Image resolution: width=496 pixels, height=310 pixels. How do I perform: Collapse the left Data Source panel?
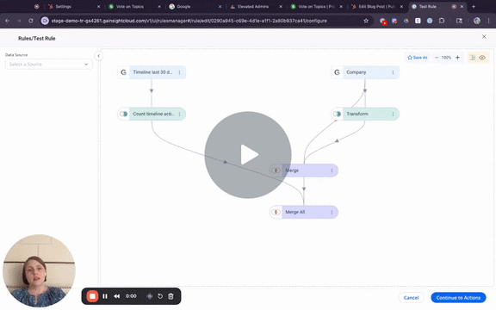pyautogui.click(x=99, y=56)
